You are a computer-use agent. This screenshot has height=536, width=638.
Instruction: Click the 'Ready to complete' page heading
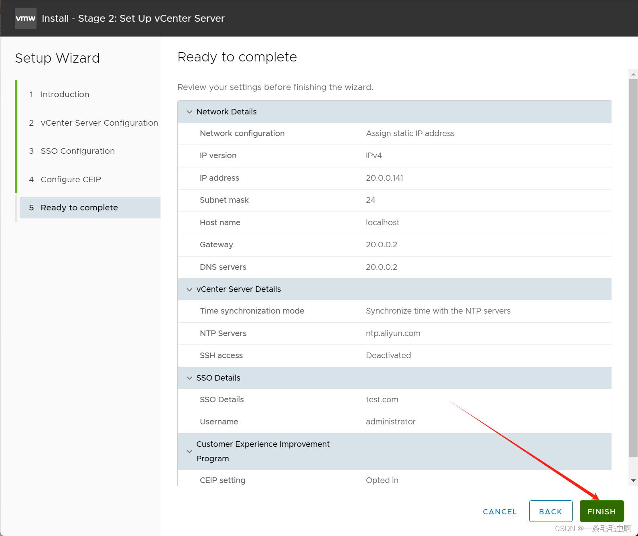(237, 57)
